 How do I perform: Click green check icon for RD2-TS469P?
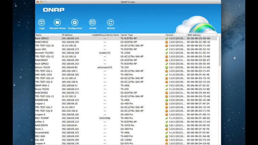(167, 118)
